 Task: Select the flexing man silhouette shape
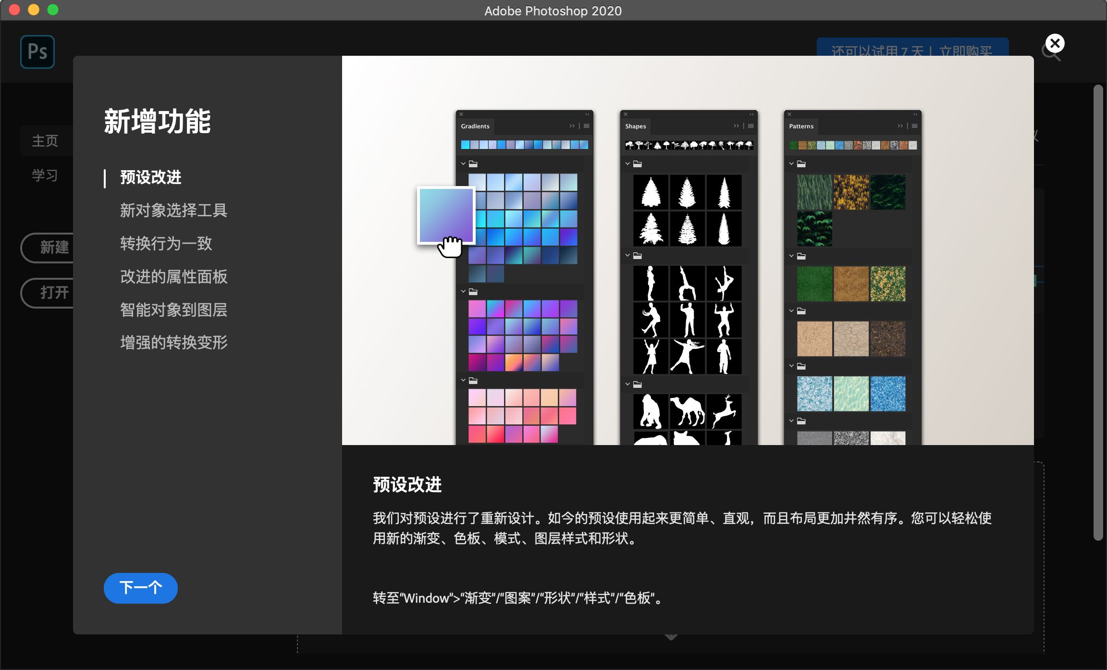point(724,320)
